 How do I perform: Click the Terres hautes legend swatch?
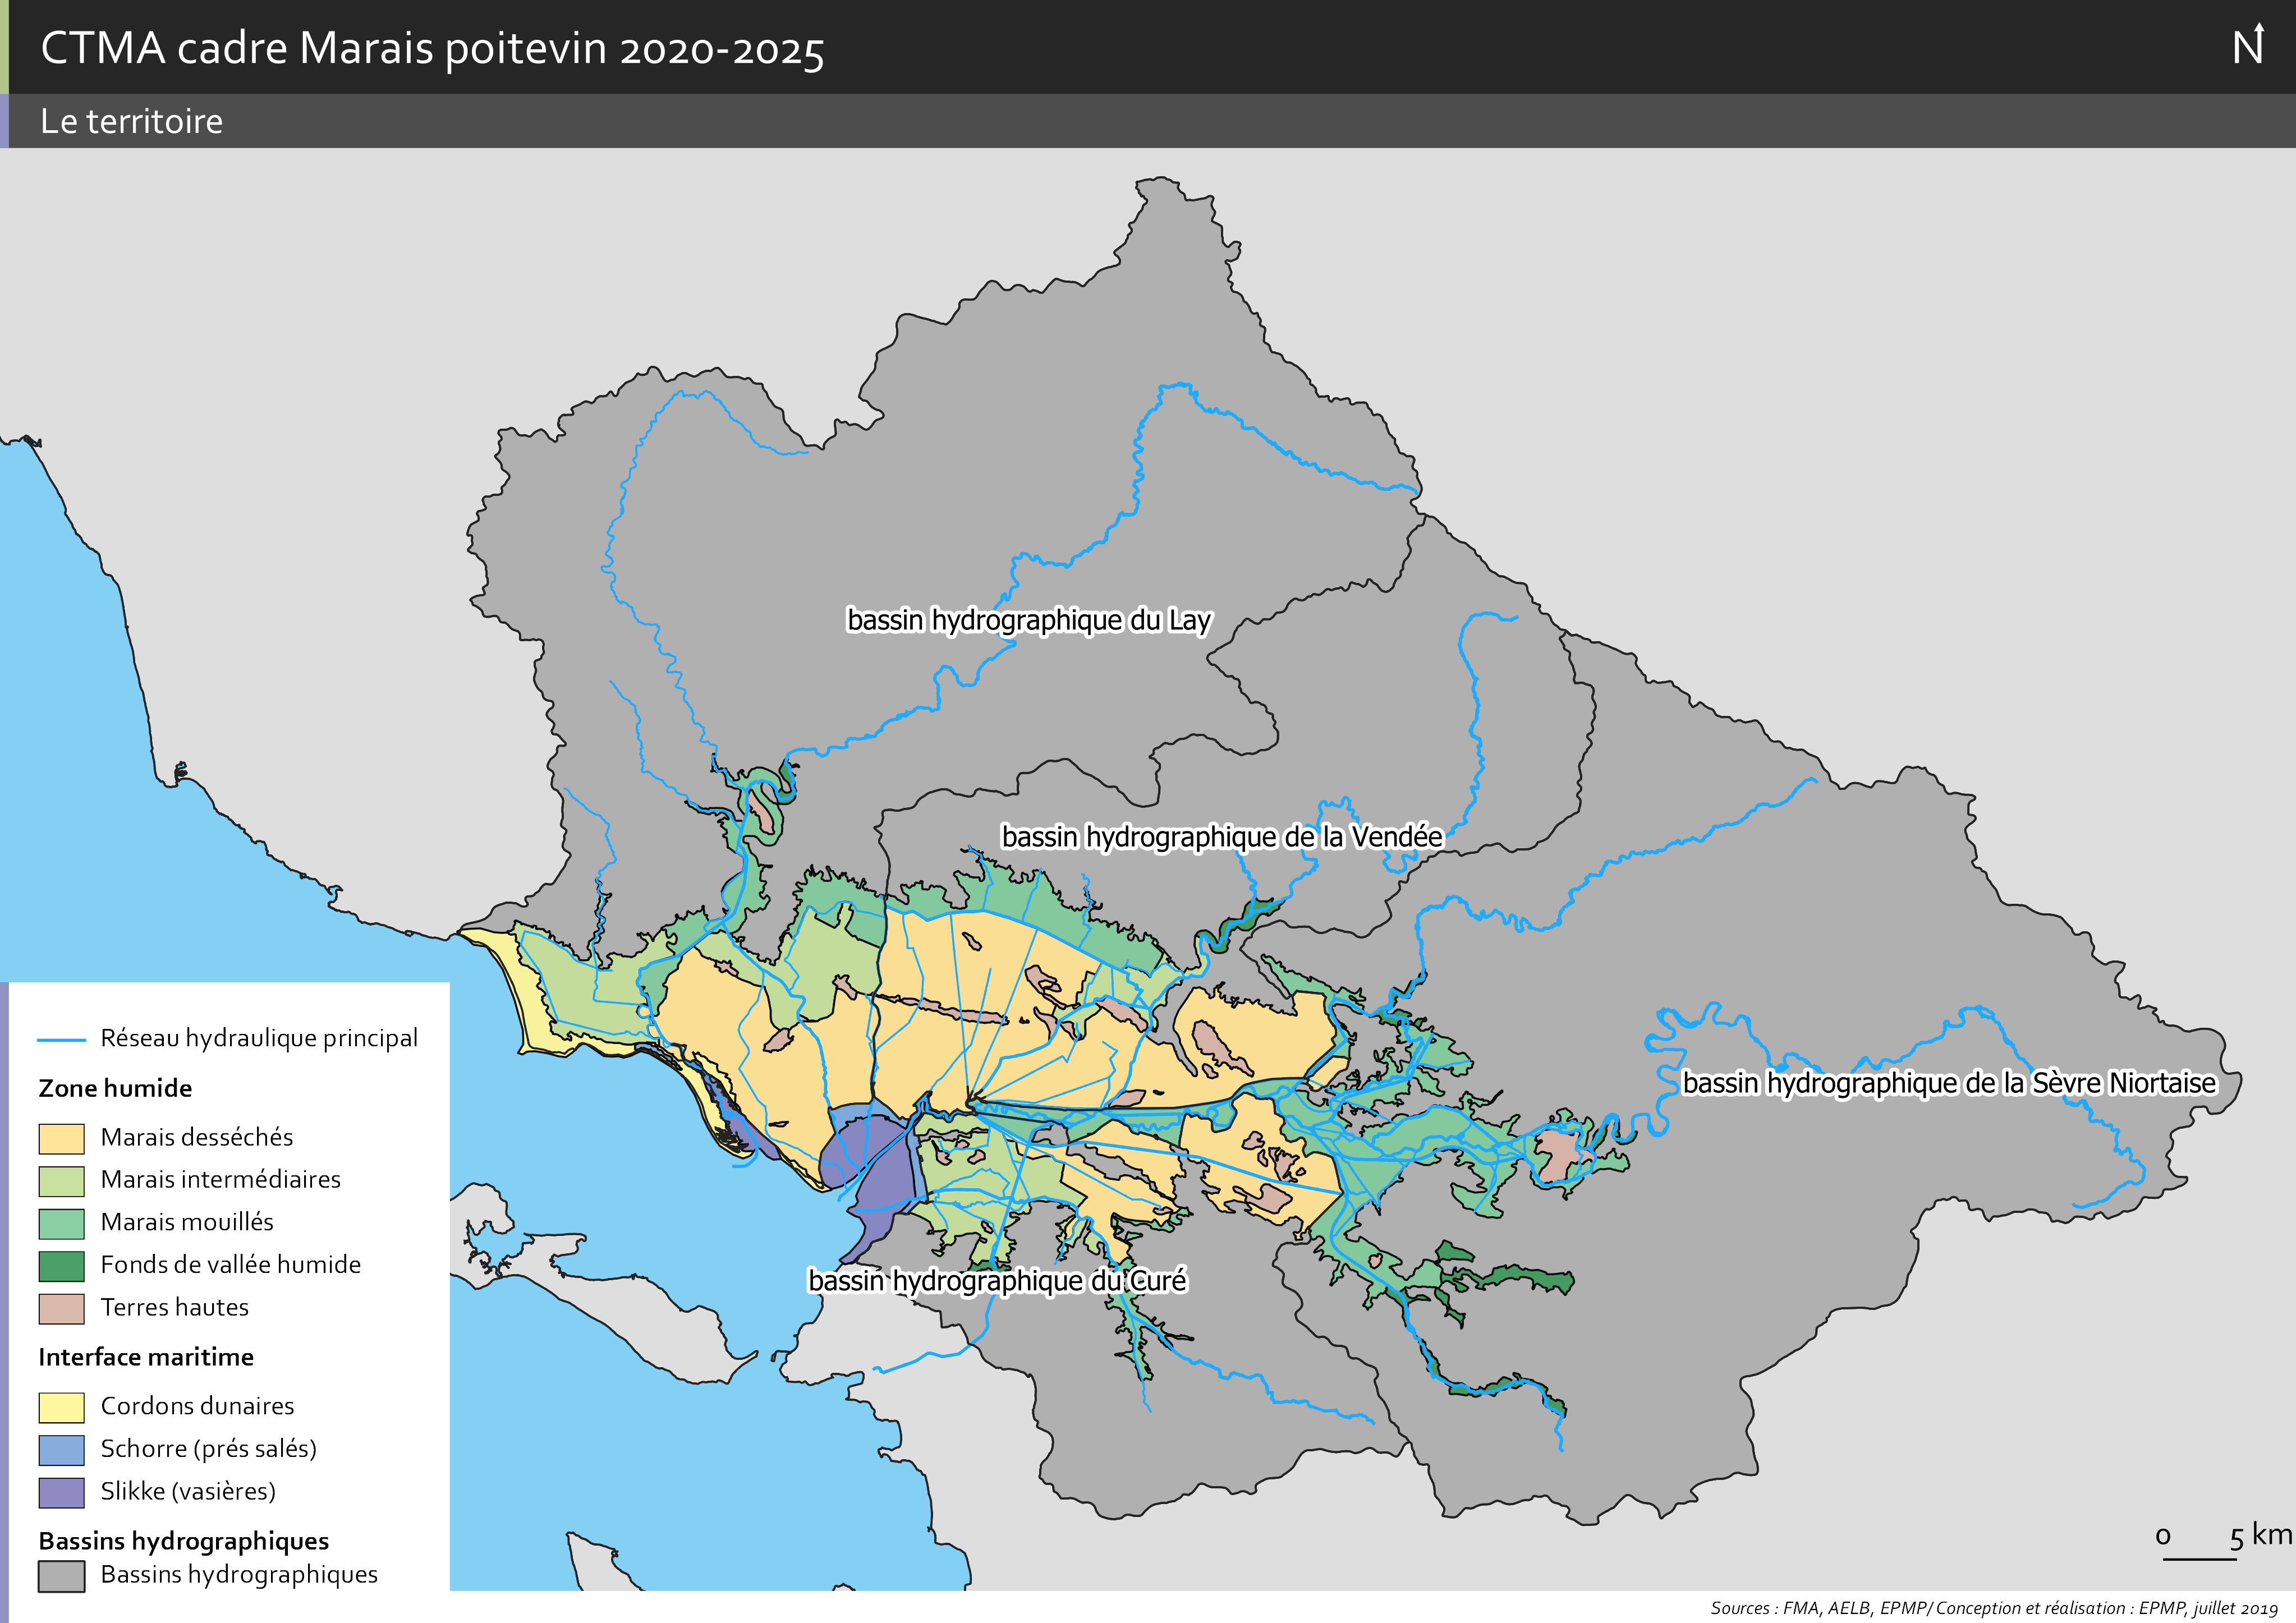pos(61,1309)
